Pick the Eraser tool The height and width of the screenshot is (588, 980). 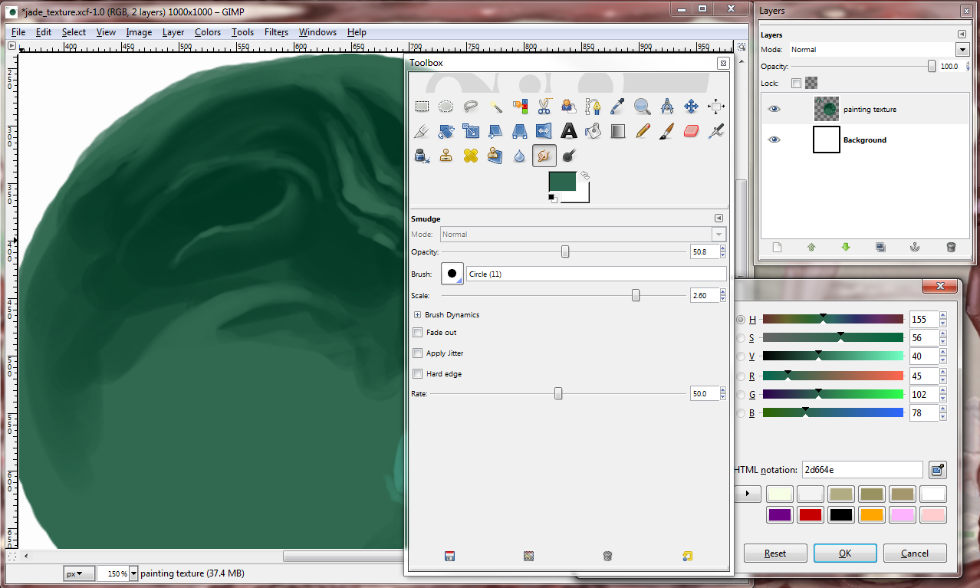click(x=691, y=131)
